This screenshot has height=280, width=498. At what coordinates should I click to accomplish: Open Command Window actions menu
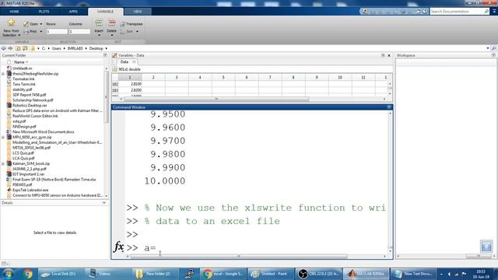pos(389,107)
